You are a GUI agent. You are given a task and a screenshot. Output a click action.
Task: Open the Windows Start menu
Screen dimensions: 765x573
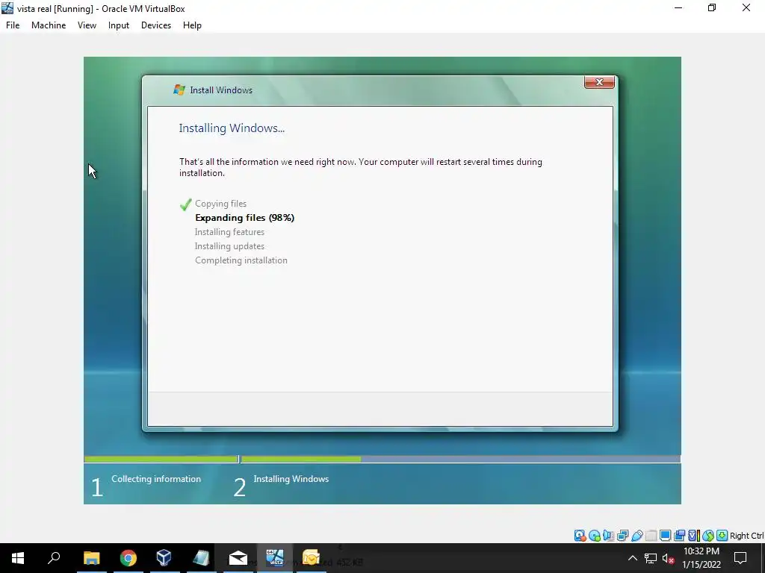tap(18, 558)
